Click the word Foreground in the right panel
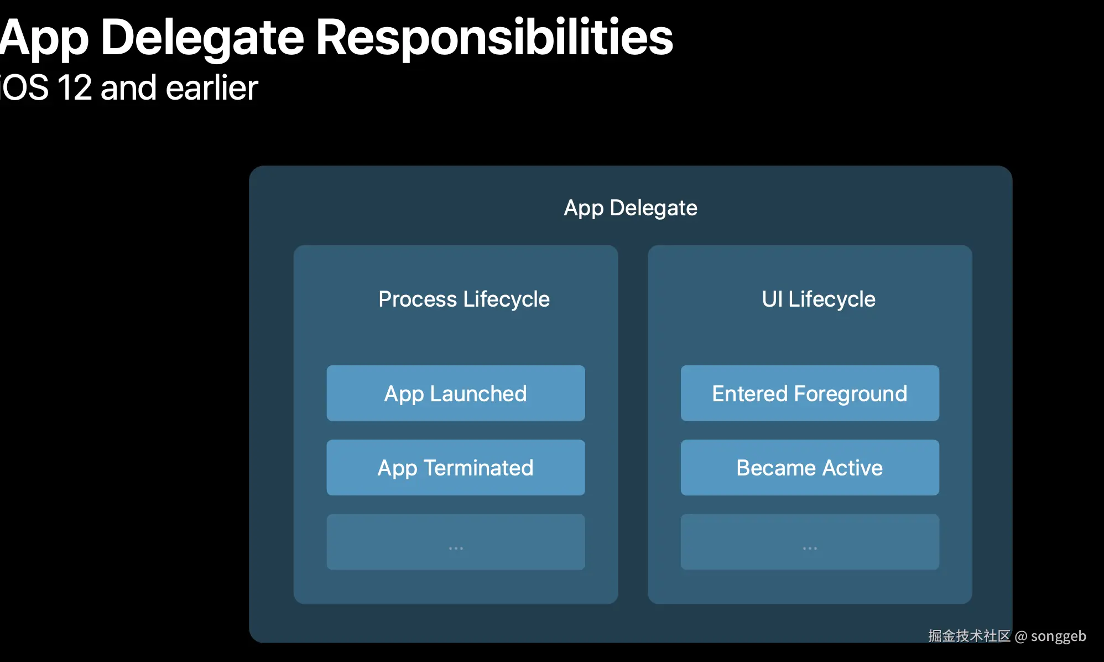 tap(850, 394)
